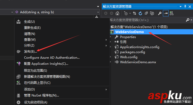Toggle the Preview Selected Items button
The width and height of the screenshot is (193, 105).
166,13
